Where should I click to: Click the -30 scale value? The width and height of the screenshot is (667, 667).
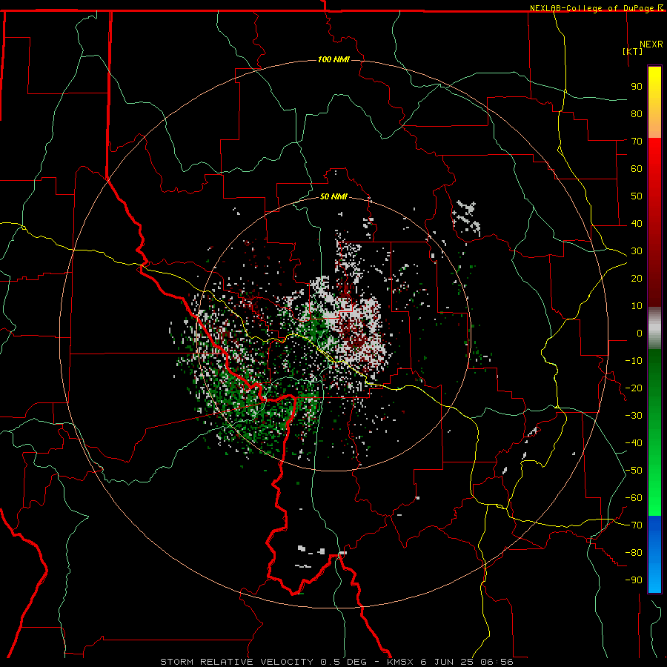(x=634, y=415)
